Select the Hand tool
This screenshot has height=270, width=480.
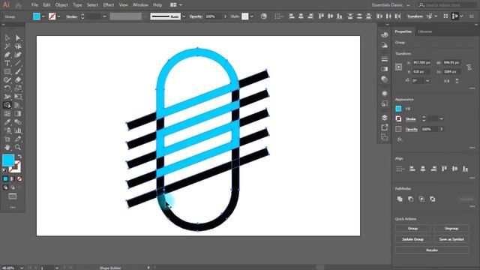(7, 148)
